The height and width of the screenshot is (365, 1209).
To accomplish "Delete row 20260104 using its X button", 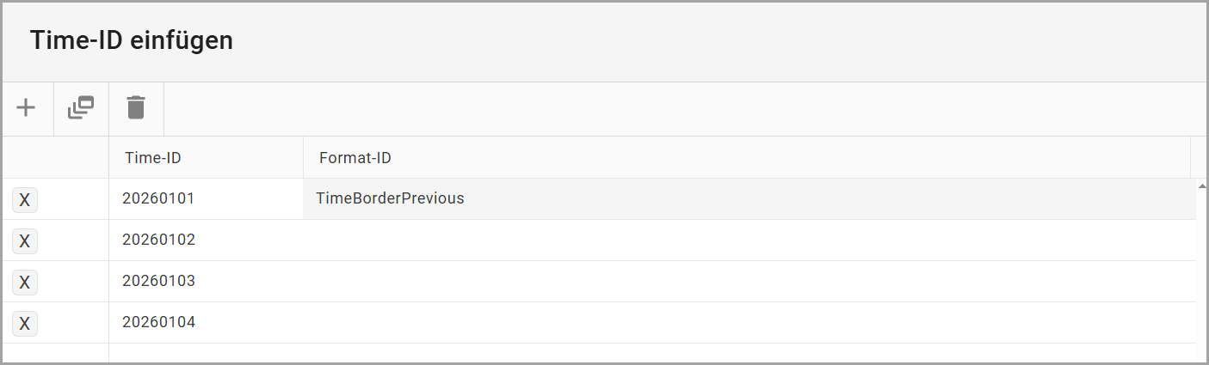I will [25, 324].
